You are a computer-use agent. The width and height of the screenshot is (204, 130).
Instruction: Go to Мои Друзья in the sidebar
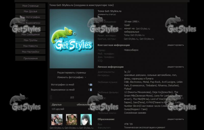pyautogui.click(x=30, y=11)
